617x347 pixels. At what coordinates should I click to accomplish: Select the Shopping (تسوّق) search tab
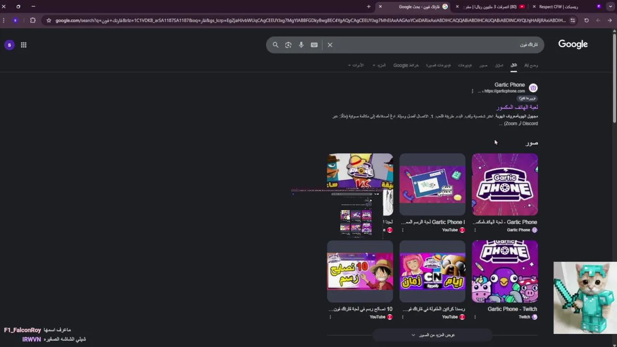[x=499, y=65]
